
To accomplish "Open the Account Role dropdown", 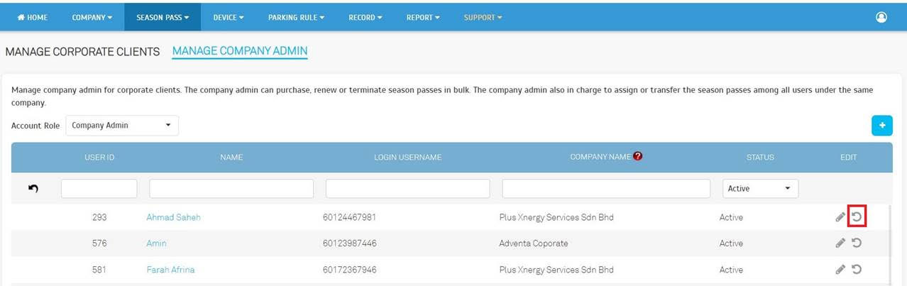I will pyautogui.click(x=121, y=126).
